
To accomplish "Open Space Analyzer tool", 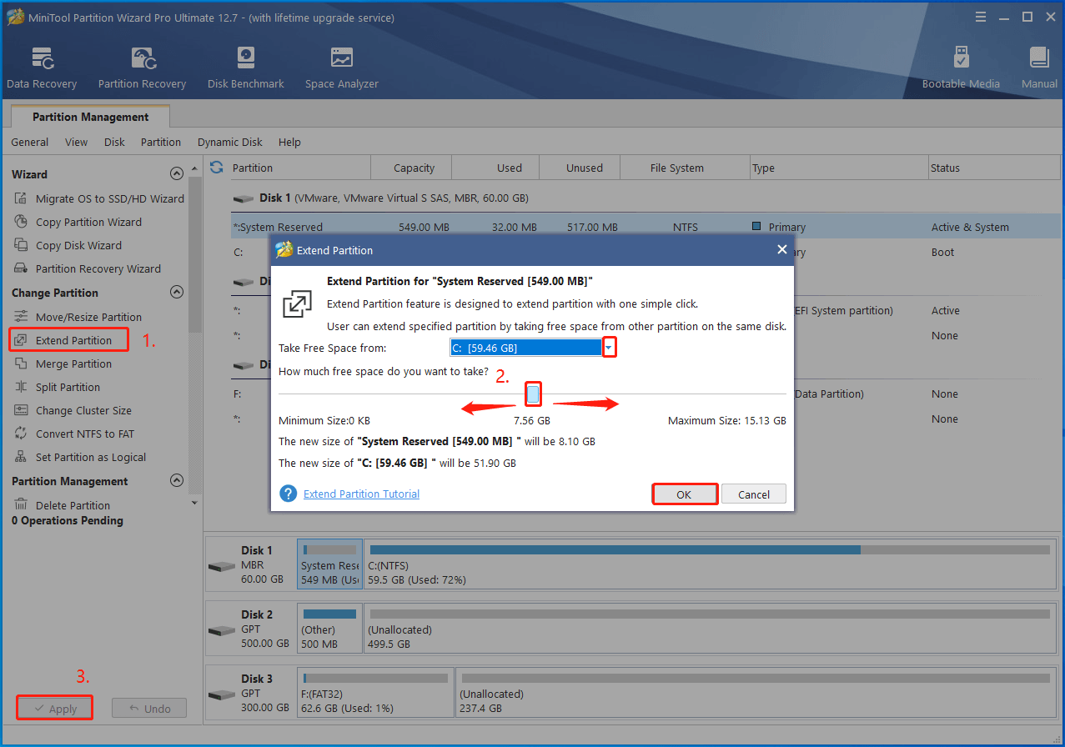I will click(342, 68).
